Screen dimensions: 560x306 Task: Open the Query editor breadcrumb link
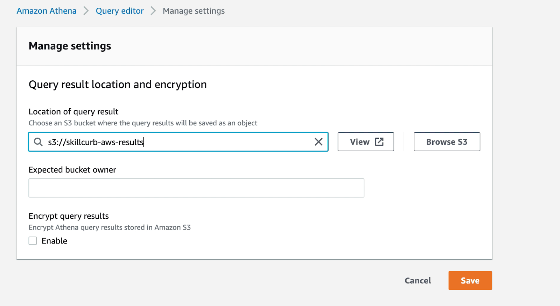point(120,11)
